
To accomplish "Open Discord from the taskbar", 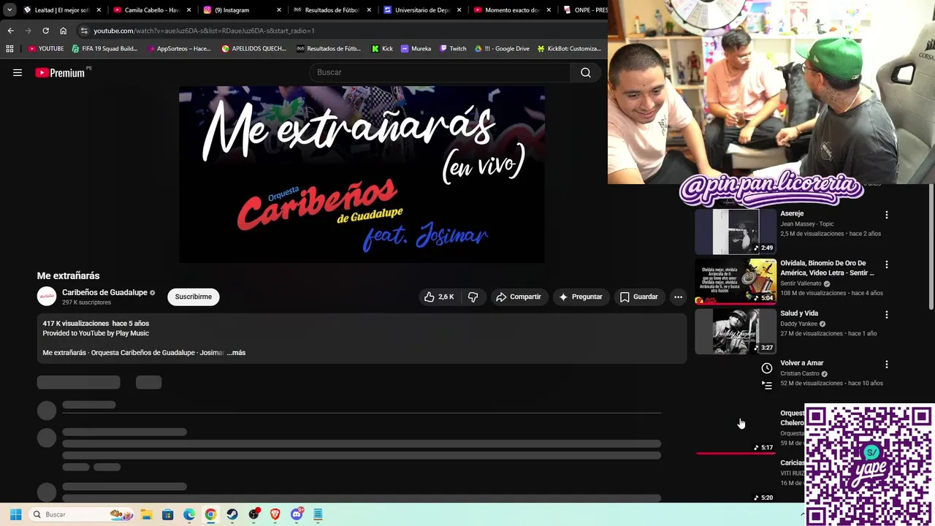I will click(297, 514).
